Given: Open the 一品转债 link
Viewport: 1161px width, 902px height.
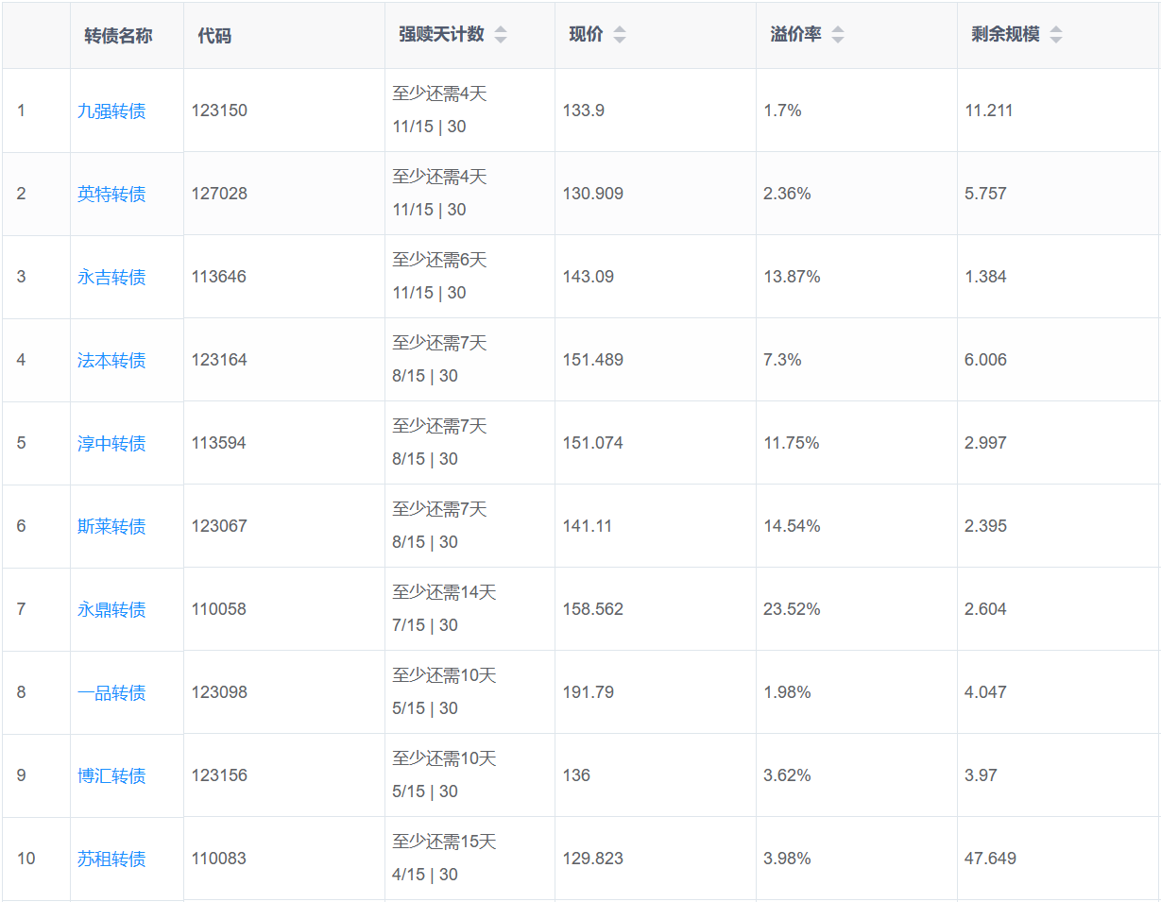Looking at the screenshot, I should click(x=111, y=693).
